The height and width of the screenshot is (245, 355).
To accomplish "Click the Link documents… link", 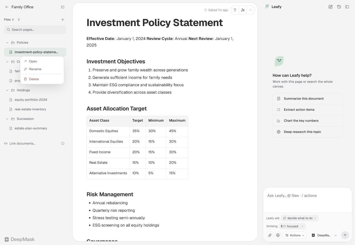I will pyautogui.click(x=20, y=143).
